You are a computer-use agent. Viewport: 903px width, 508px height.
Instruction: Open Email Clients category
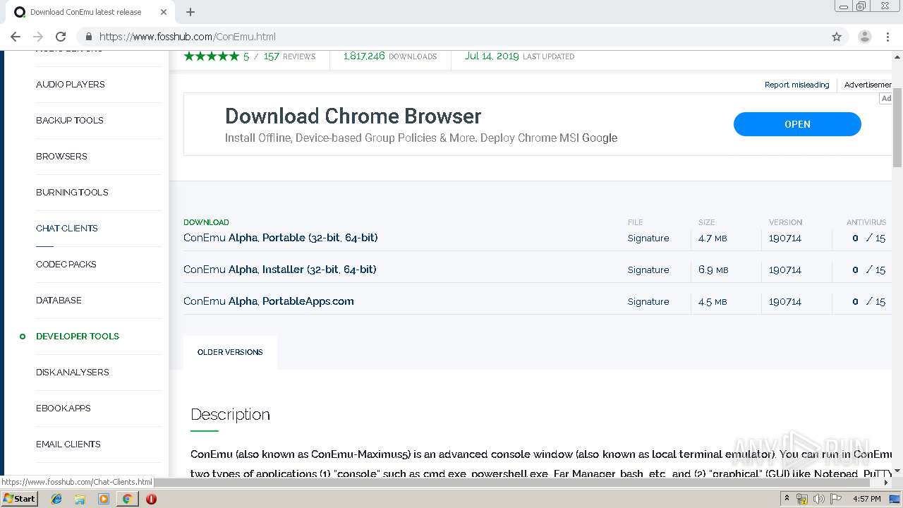[68, 444]
